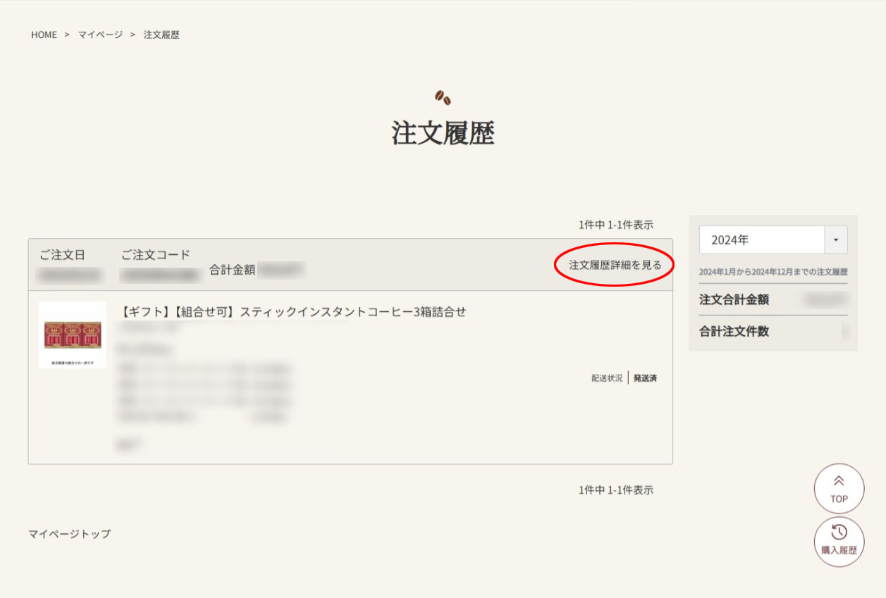Click the clock-style history icon
Image resolution: width=886 pixels, height=598 pixels.
coord(839,533)
